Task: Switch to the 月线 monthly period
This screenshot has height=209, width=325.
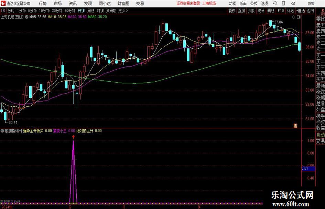Action: click(x=100, y=11)
